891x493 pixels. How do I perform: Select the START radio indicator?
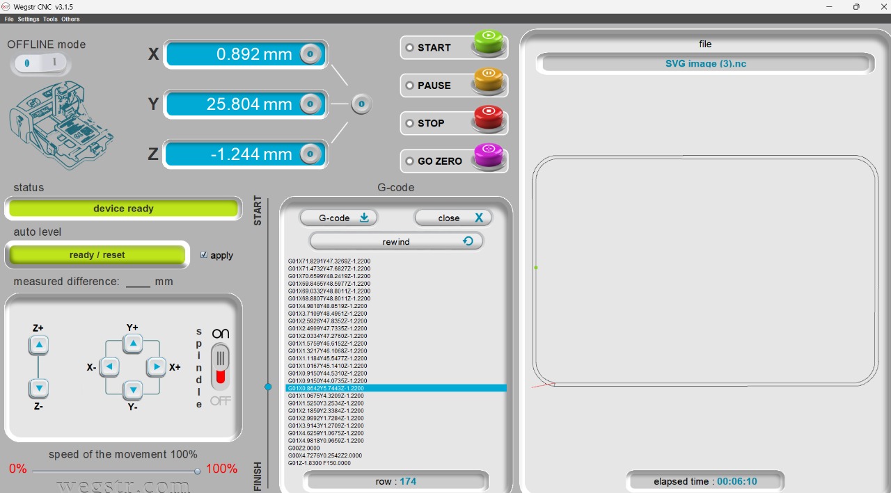409,48
